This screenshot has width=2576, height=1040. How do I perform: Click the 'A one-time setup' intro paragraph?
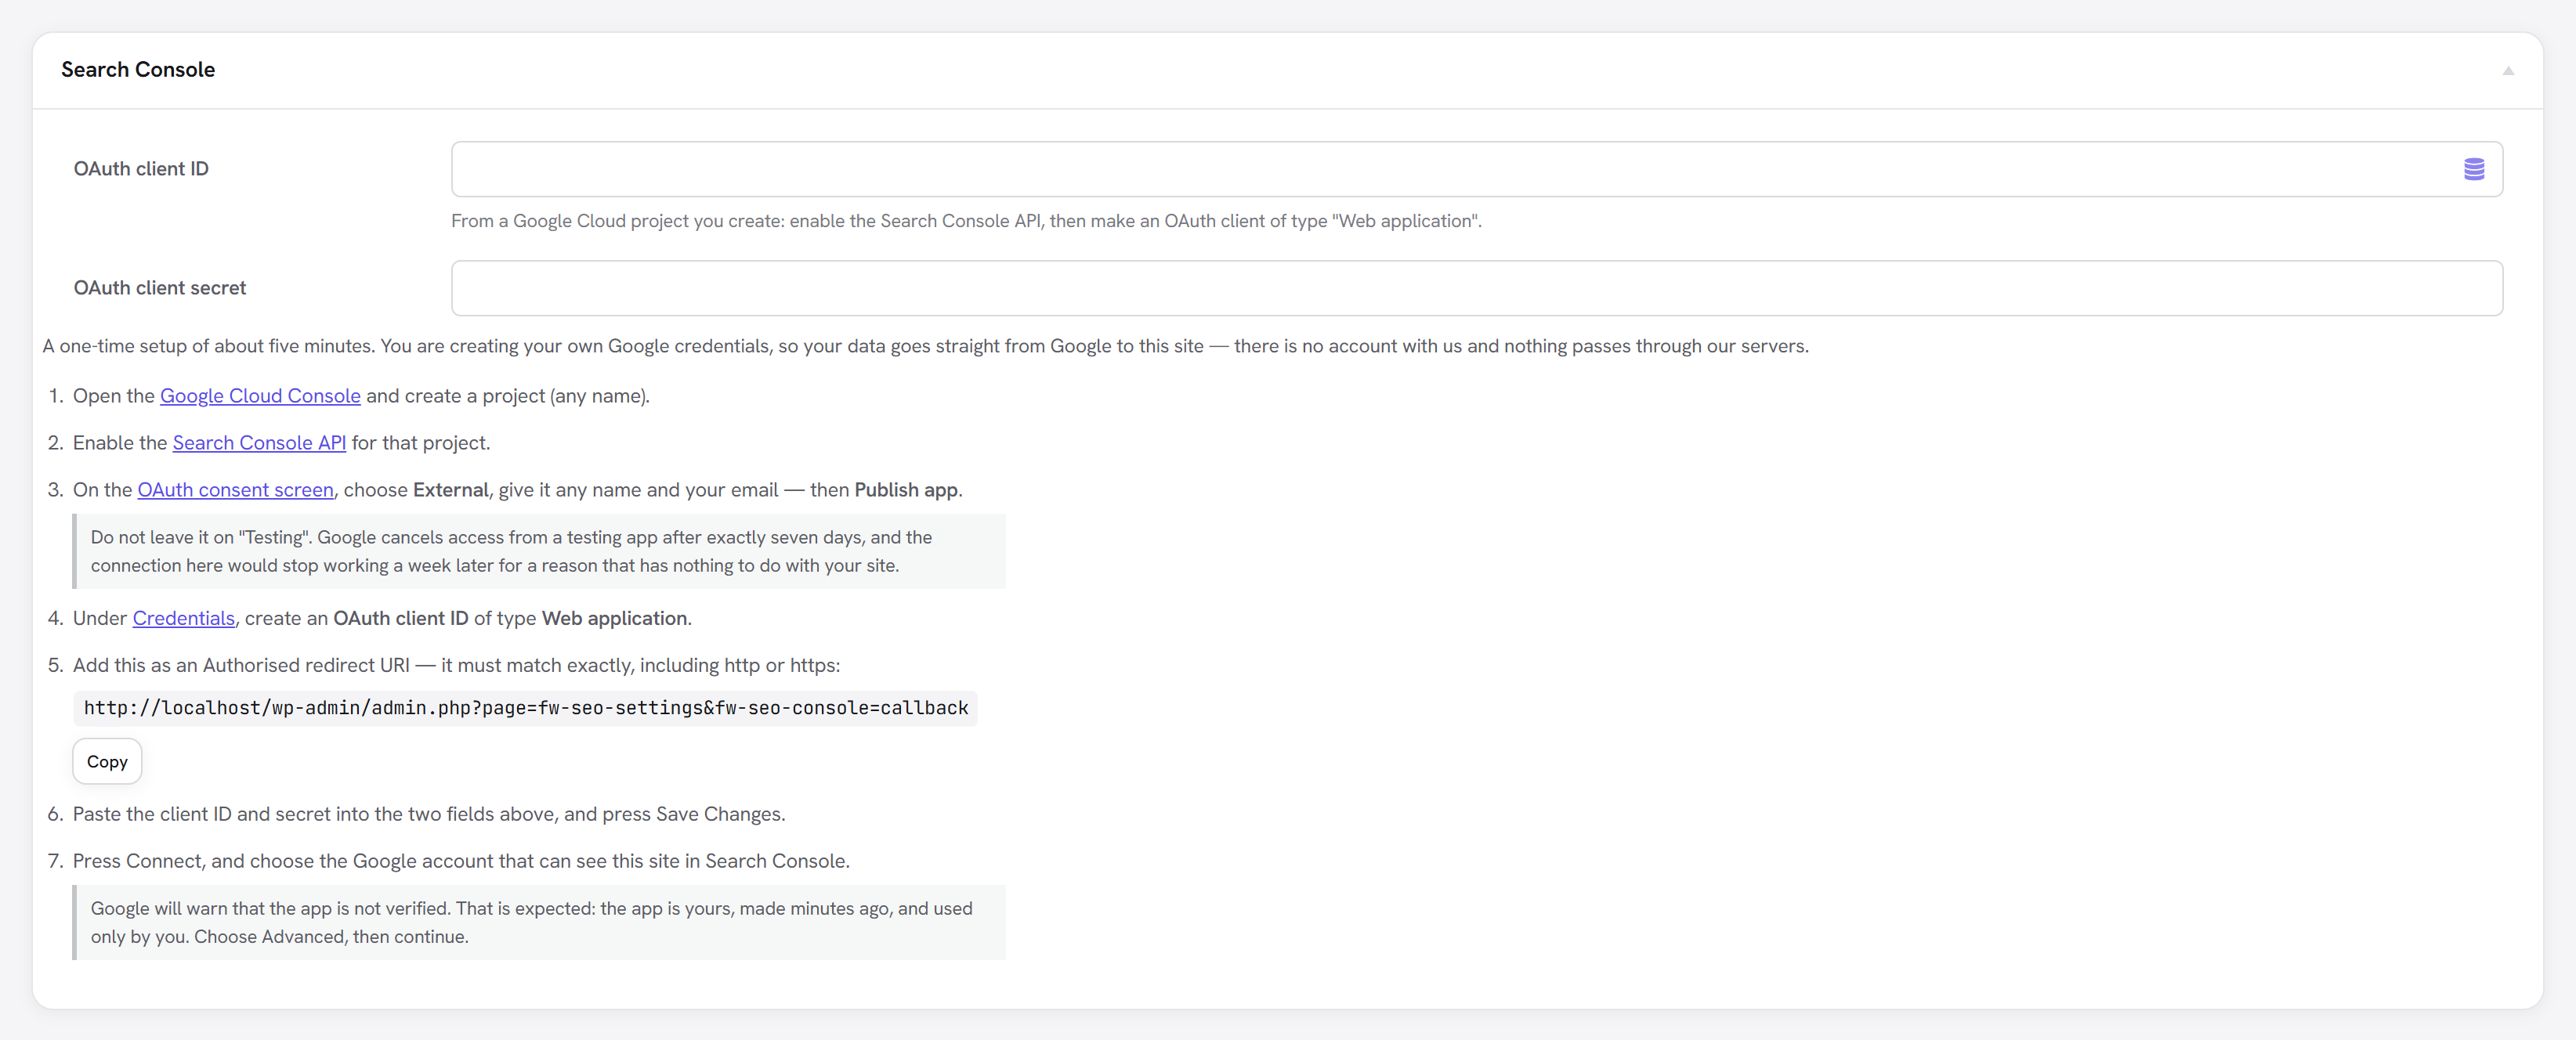click(x=925, y=346)
